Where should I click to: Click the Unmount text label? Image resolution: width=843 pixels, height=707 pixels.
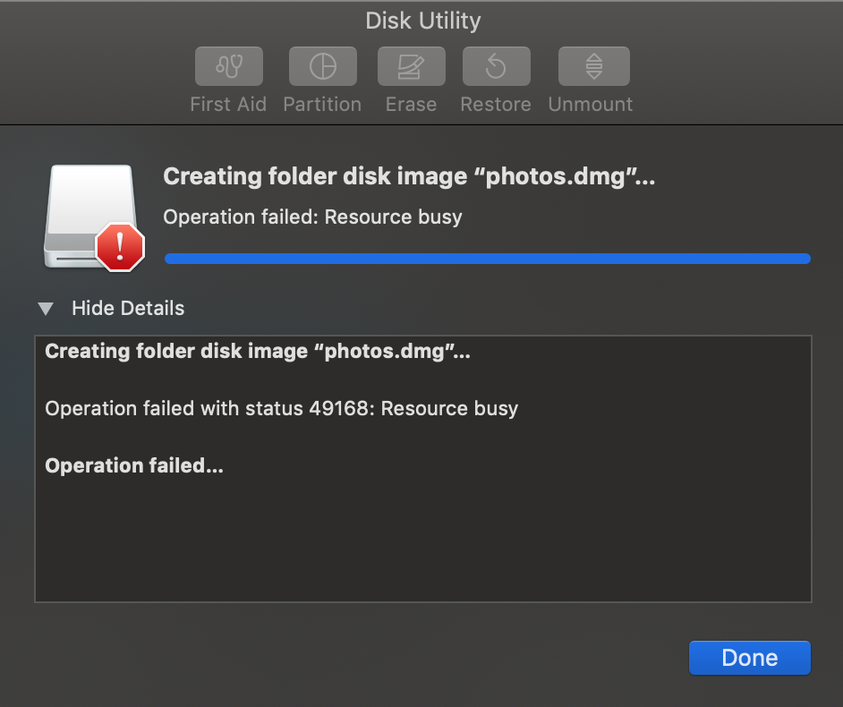pyautogui.click(x=591, y=105)
